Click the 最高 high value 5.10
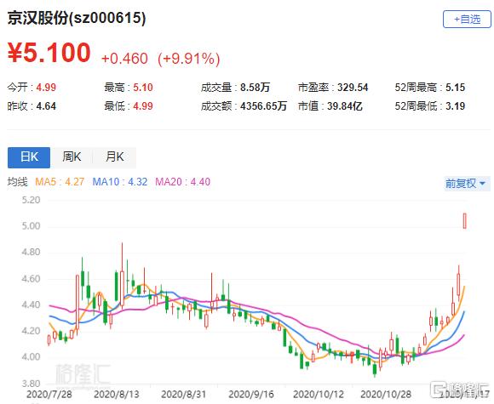 (x=143, y=87)
